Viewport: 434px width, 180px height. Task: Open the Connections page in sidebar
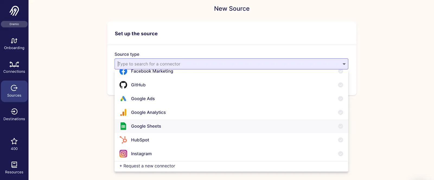pyautogui.click(x=14, y=67)
